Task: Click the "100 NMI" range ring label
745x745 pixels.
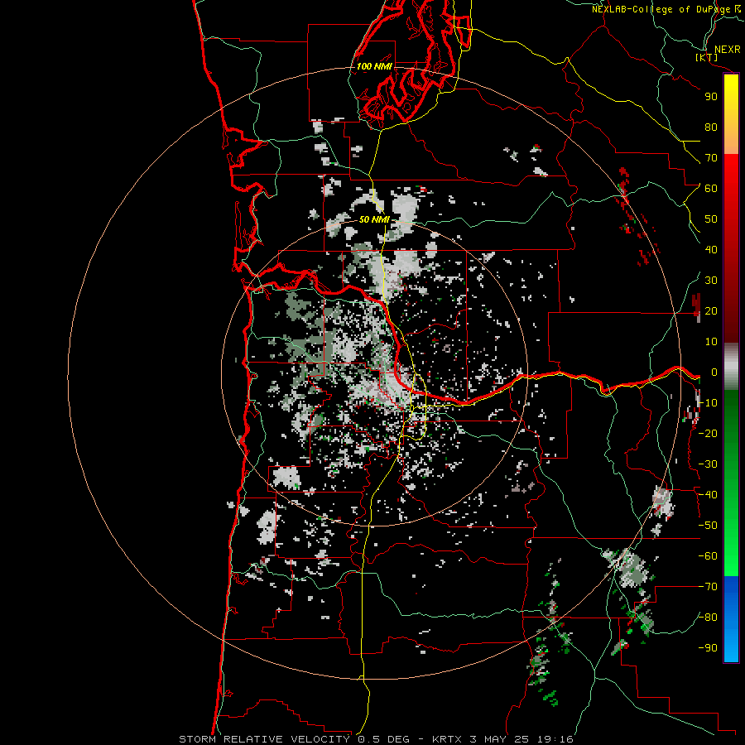Action: tap(374, 66)
